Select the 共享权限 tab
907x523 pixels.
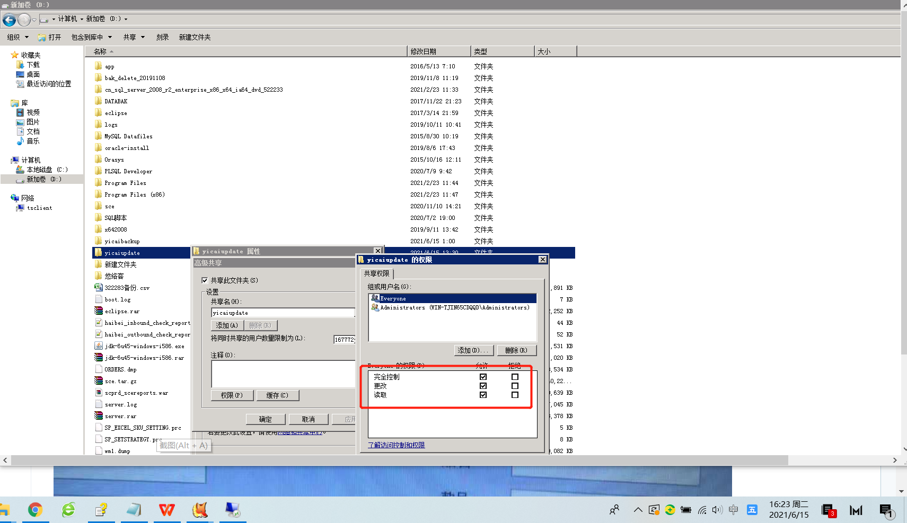[x=377, y=273]
